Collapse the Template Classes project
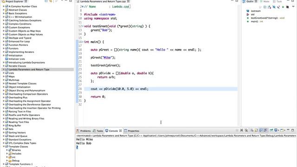This screenshot has width=297, height=167. pyautogui.click(x=4, y=147)
